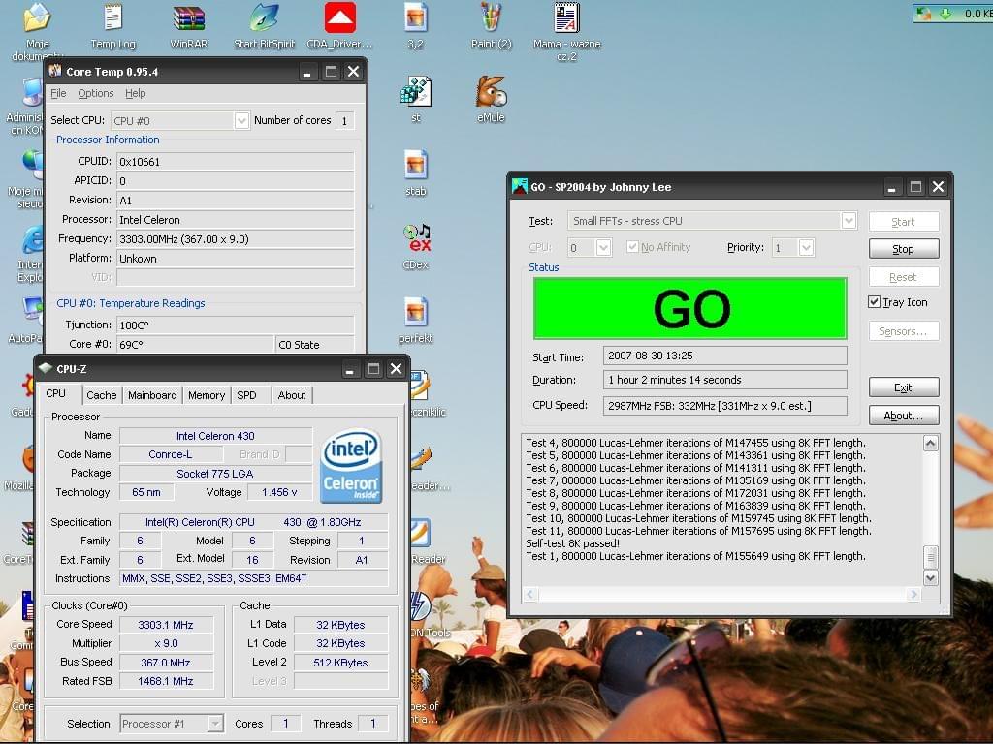Expand the Processor #1 selection dropdown
993x744 pixels.
click(x=215, y=724)
